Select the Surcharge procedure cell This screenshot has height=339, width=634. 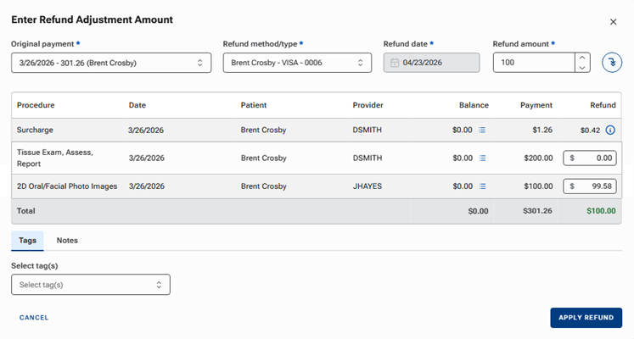point(35,130)
